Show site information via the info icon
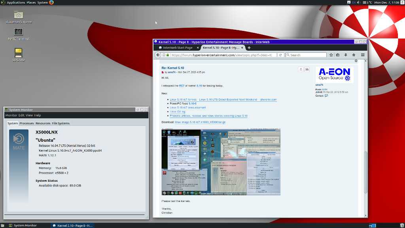 164,55
